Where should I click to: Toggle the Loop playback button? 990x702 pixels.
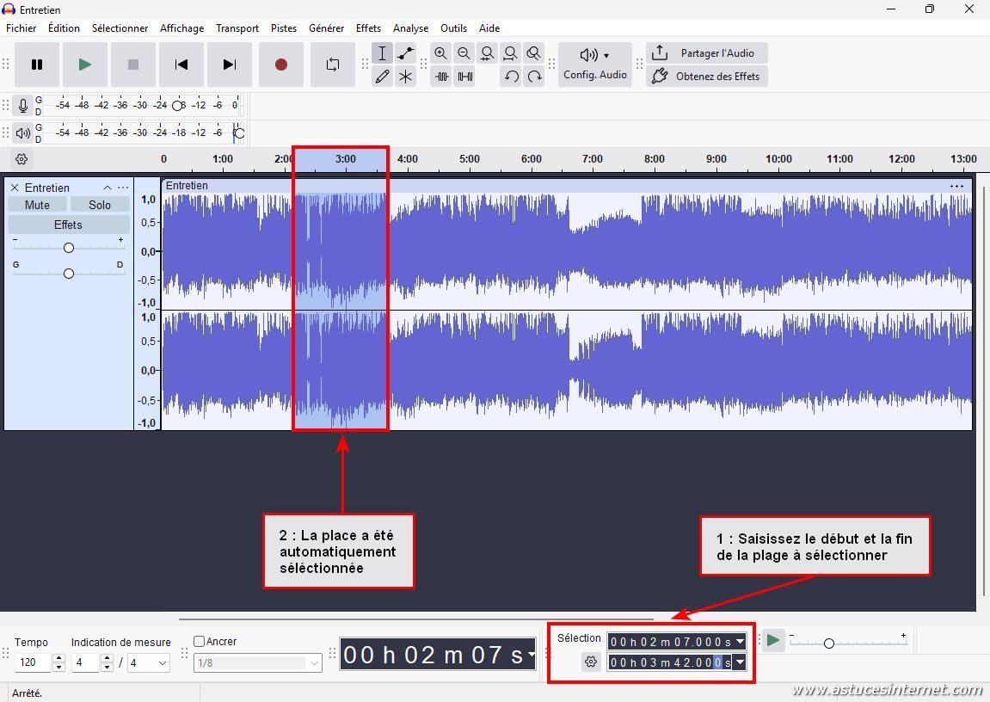pyautogui.click(x=332, y=65)
